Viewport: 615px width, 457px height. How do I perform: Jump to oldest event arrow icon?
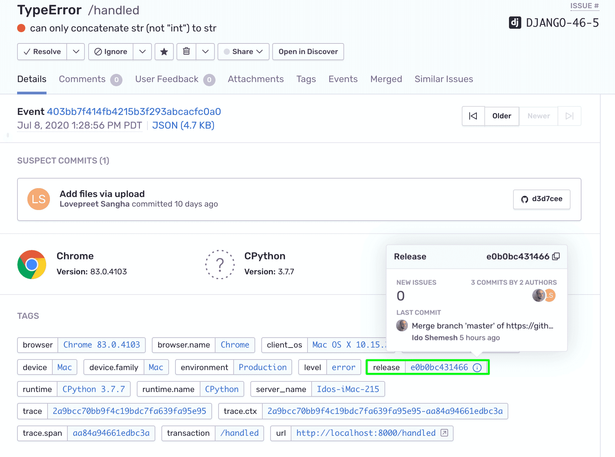473,116
